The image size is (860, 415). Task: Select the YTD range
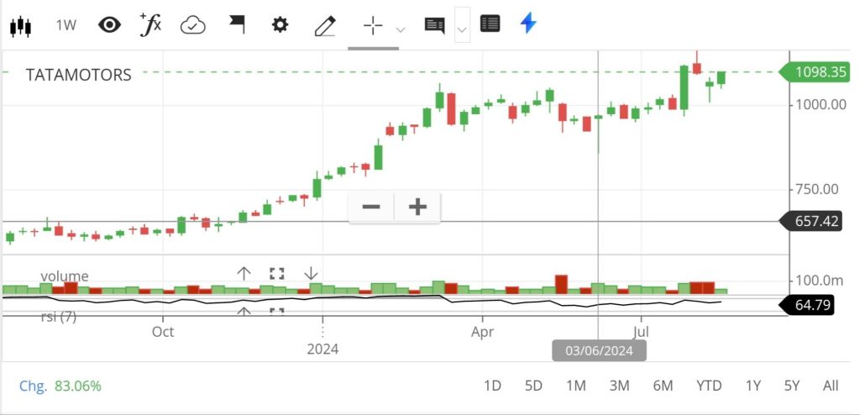[x=709, y=386]
